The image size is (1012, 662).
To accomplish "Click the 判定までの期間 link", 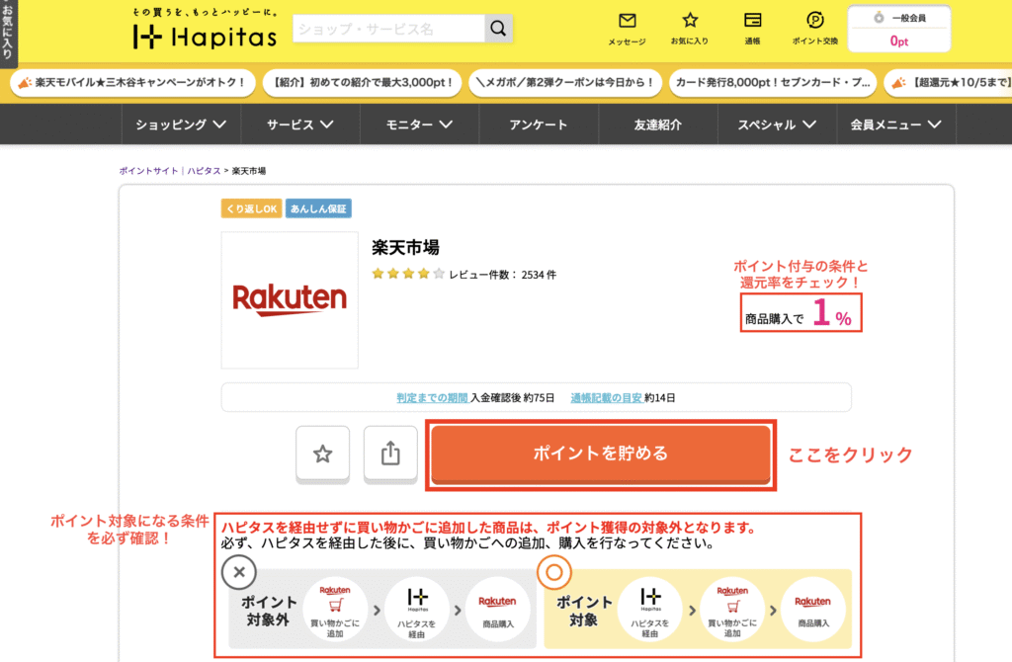I will tap(432, 397).
